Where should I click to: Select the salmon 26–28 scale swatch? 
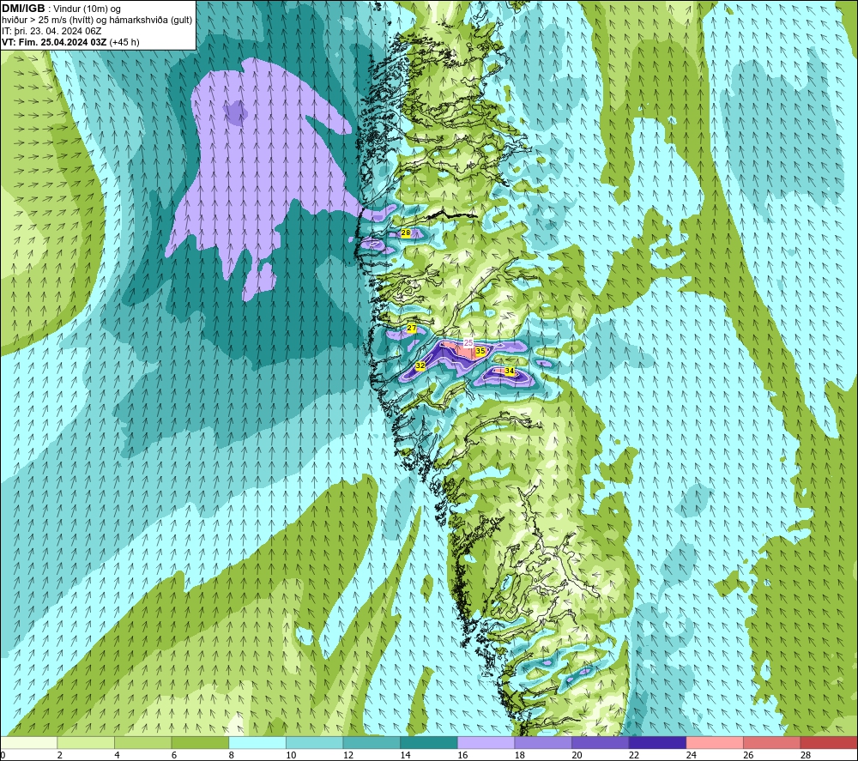[x=772, y=742]
